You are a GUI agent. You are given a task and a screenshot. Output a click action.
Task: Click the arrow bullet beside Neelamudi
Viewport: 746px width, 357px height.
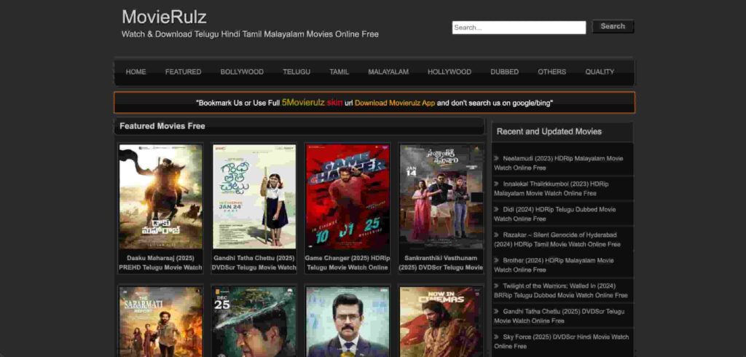click(x=496, y=158)
